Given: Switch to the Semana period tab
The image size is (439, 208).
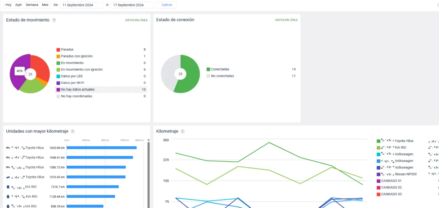Looking at the screenshot, I should click(32, 5).
